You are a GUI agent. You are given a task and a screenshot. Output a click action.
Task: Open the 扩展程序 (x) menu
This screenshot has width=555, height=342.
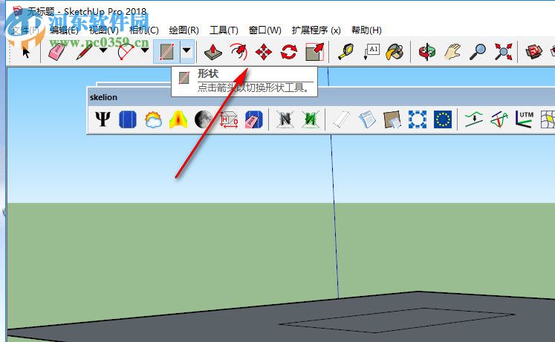[x=316, y=30]
